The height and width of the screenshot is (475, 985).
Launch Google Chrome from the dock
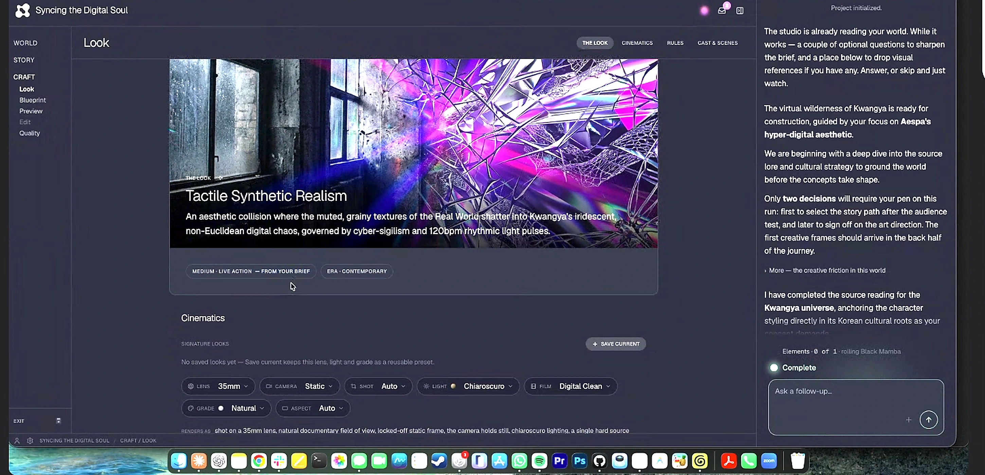(x=259, y=461)
